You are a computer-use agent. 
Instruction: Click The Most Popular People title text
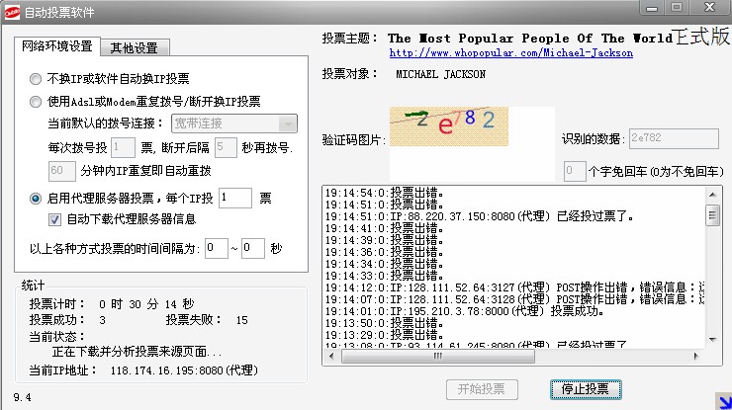point(530,39)
